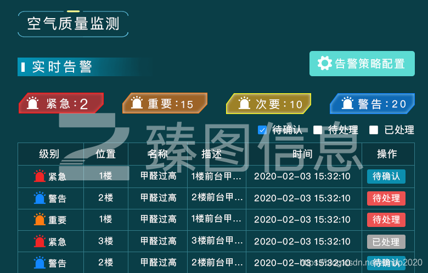Click red siren icon in 1楼 紧急 row

[40, 176]
